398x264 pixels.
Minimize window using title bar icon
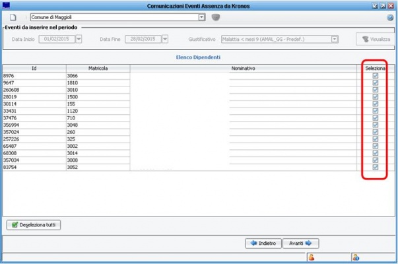[x=375, y=5]
